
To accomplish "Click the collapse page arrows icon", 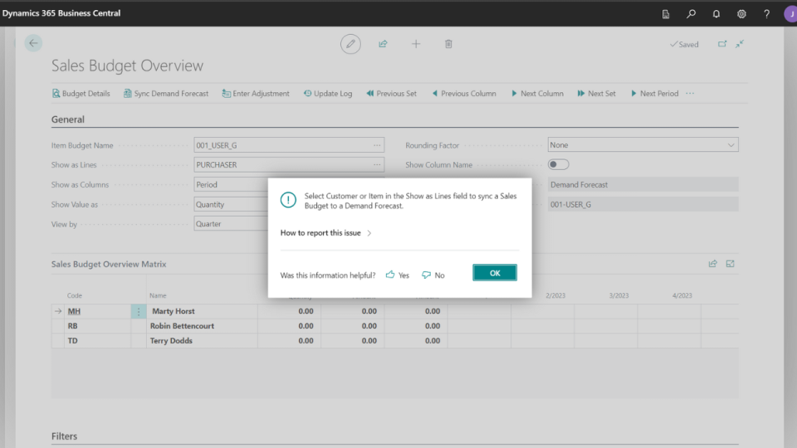I will 740,44.
